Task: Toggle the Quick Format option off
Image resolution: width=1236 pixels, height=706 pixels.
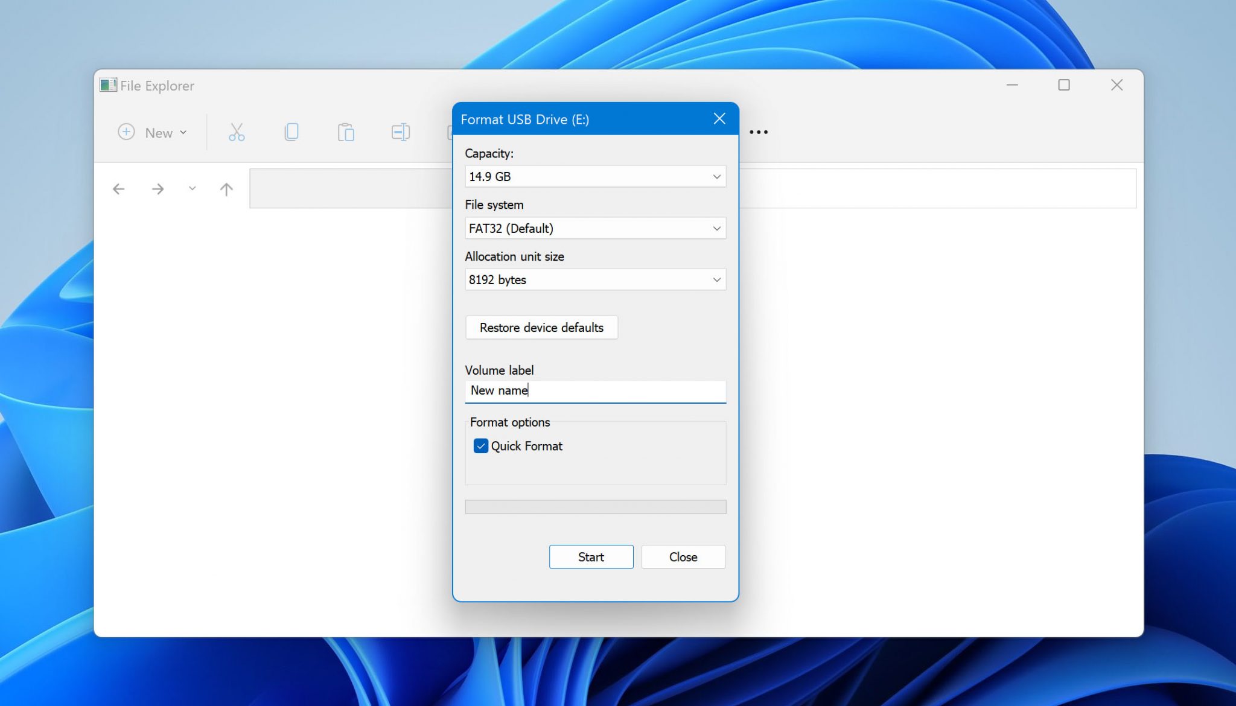Action: click(480, 445)
